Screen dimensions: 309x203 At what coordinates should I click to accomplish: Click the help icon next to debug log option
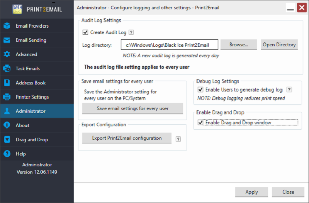(289, 90)
